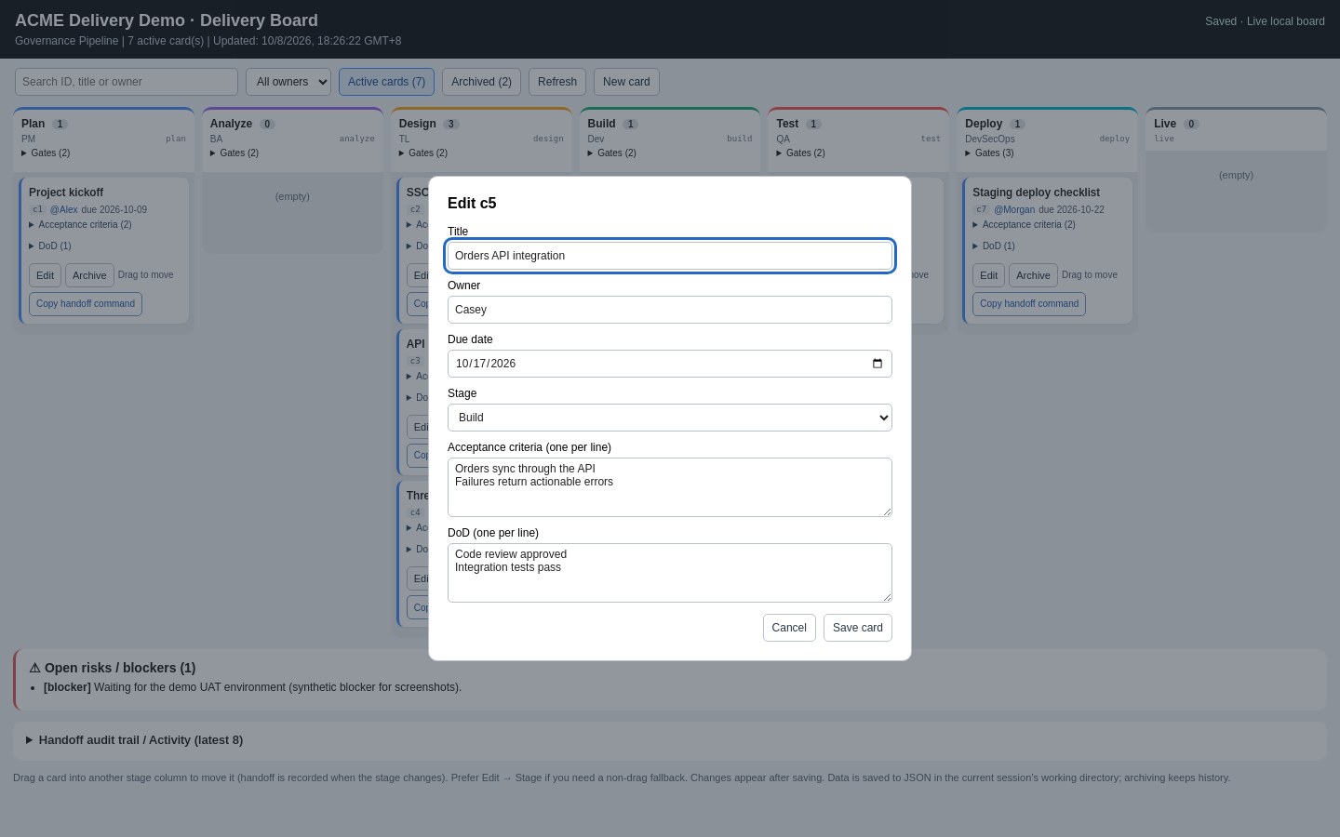Click the Saved · Live local board status

click(1265, 21)
